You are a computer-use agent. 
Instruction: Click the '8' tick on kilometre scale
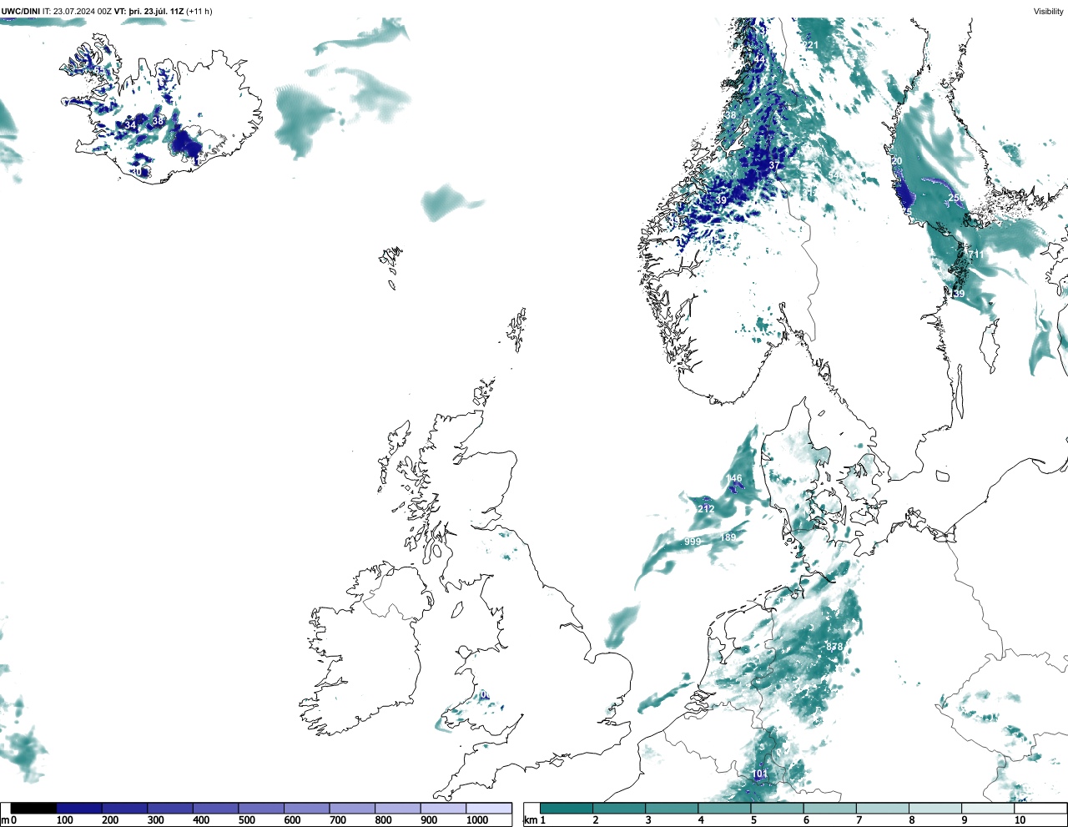click(911, 820)
